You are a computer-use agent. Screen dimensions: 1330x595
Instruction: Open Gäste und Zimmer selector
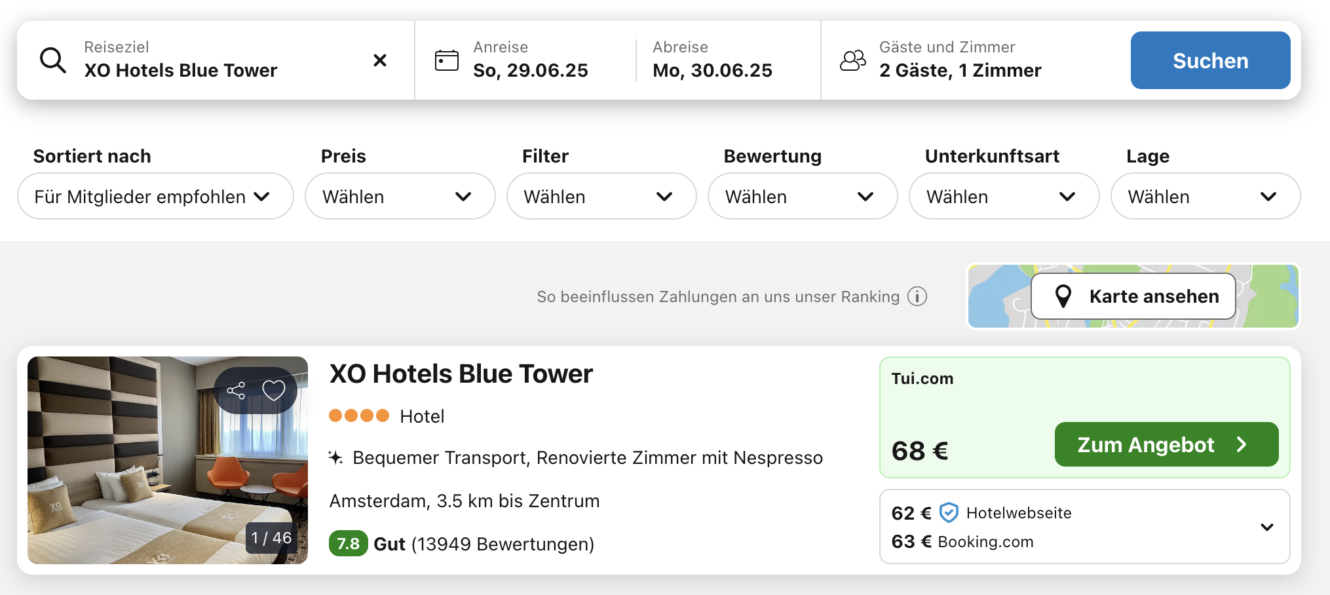[960, 60]
